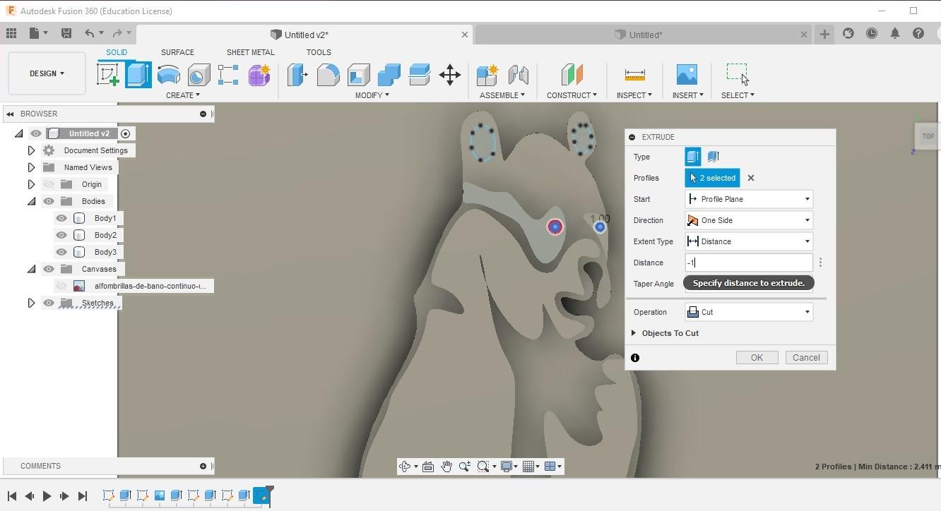941x511 pixels.
Task: Select the Measure tool
Action: [x=634, y=74]
